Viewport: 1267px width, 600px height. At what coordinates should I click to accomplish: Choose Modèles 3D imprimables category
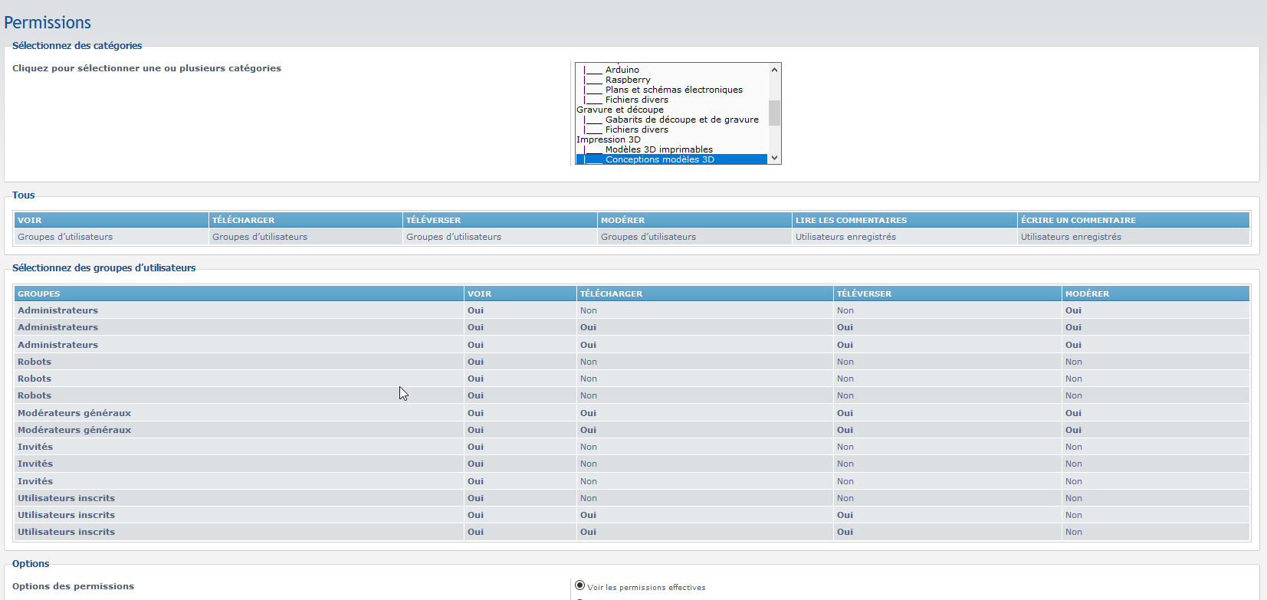pyautogui.click(x=671, y=149)
